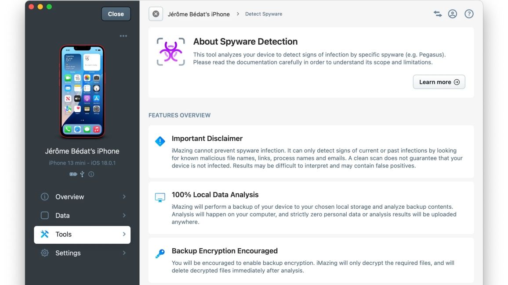The height and width of the screenshot is (285, 508).
Task: Click the Settings gear icon
Action: tap(45, 253)
